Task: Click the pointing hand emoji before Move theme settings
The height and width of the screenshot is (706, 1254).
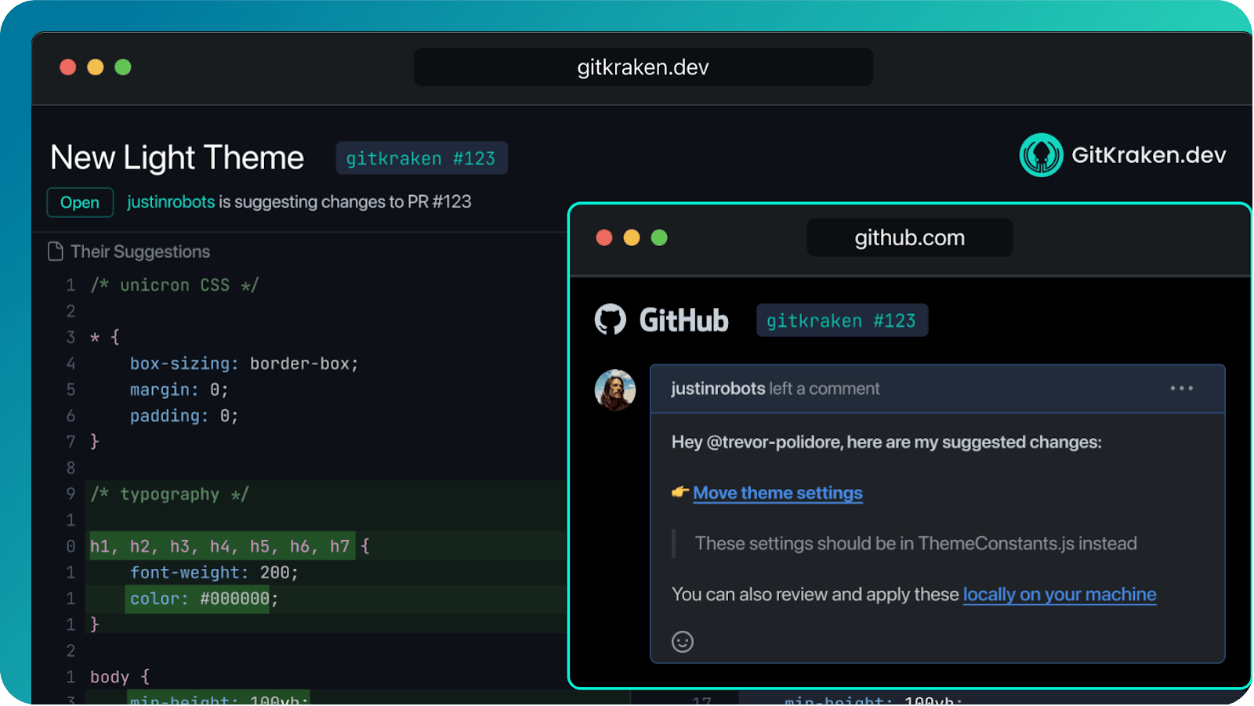Action: pos(680,493)
